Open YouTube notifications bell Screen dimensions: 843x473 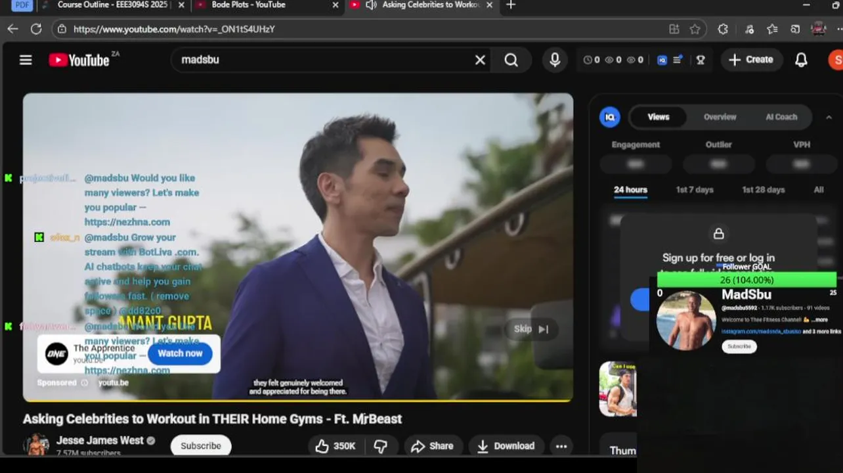pos(801,60)
